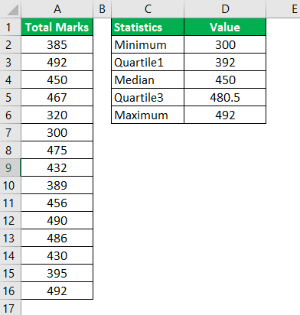Select column D header

click(225, 9)
